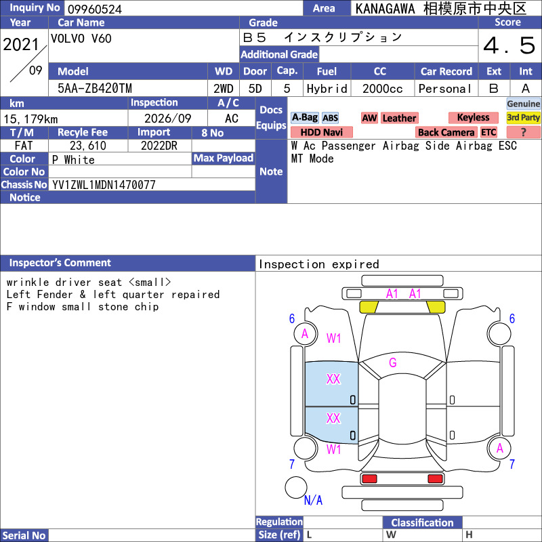542x542 pixels.
Task: Click the Serial No label
Action: pyautogui.click(x=24, y=535)
